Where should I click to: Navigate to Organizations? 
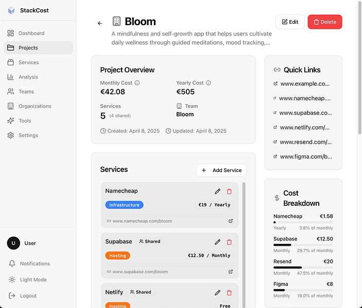pos(39,106)
